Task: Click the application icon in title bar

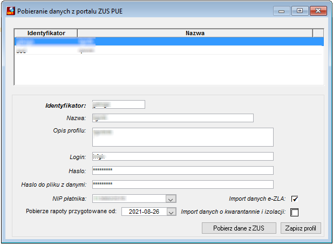Action: (11, 11)
